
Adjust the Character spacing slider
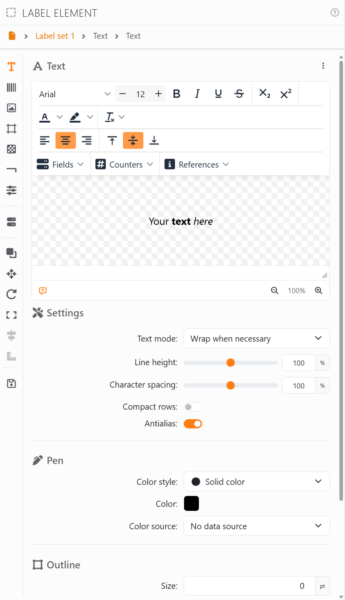[x=231, y=386]
